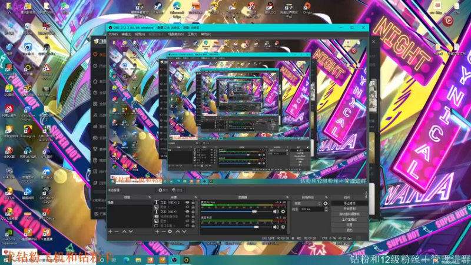Viewport: 471px width, 265px height.
Task: Toggle visibility of 视频采集设备 source
Action: (187, 216)
